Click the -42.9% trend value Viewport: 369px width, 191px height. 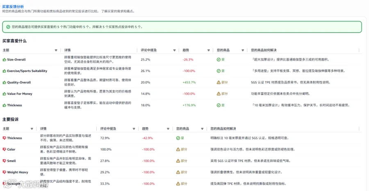point(147,138)
